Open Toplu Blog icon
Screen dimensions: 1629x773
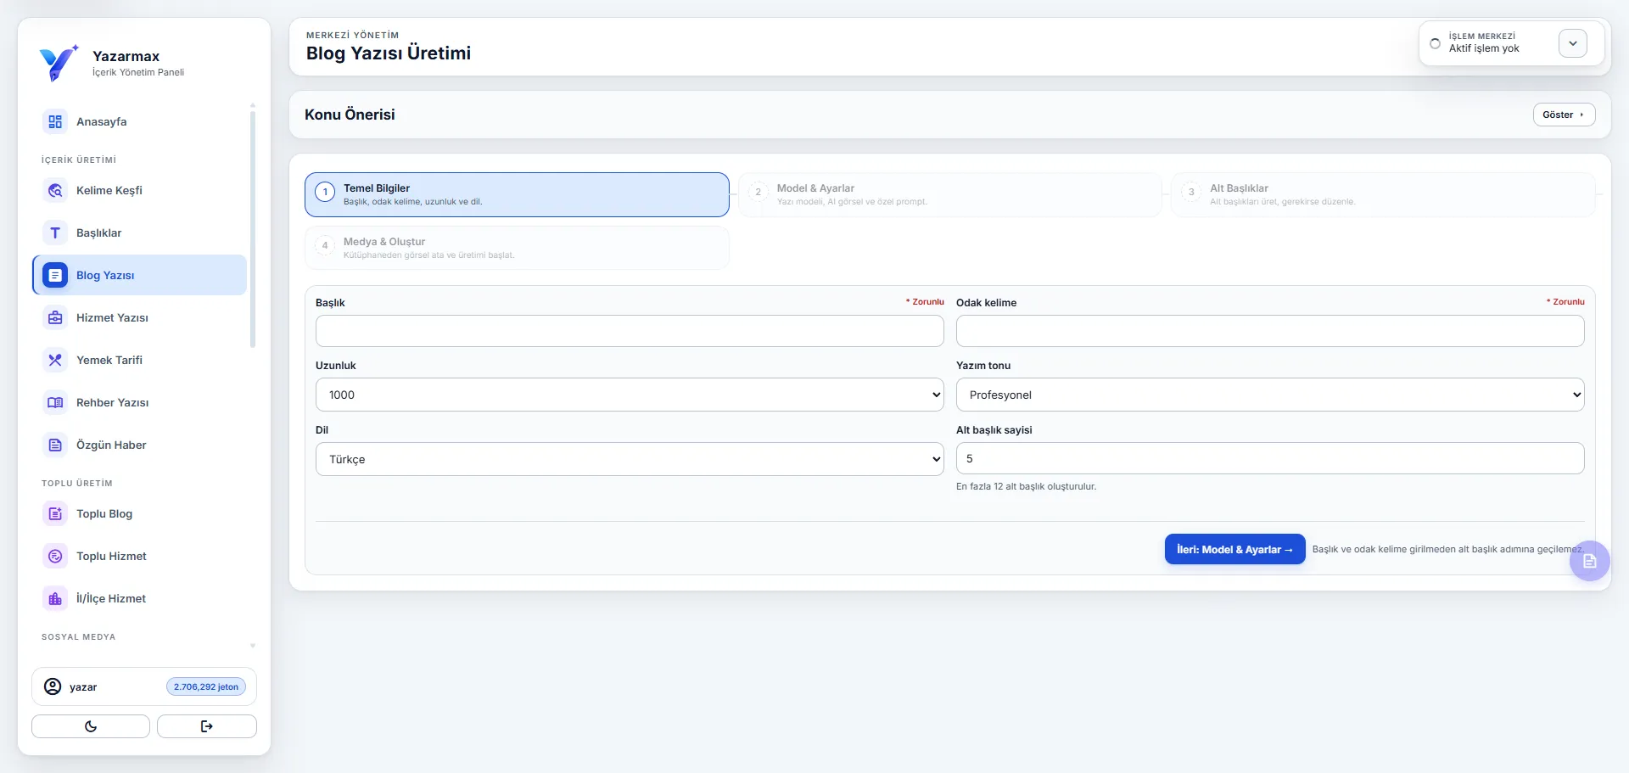[55, 513]
